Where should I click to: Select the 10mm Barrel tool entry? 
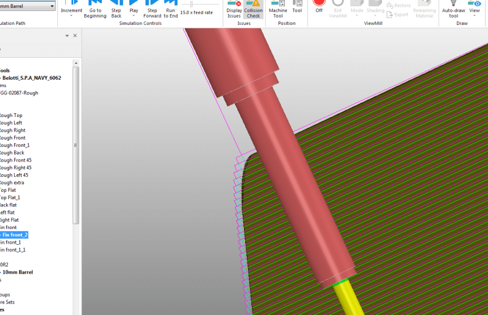[18, 272]
